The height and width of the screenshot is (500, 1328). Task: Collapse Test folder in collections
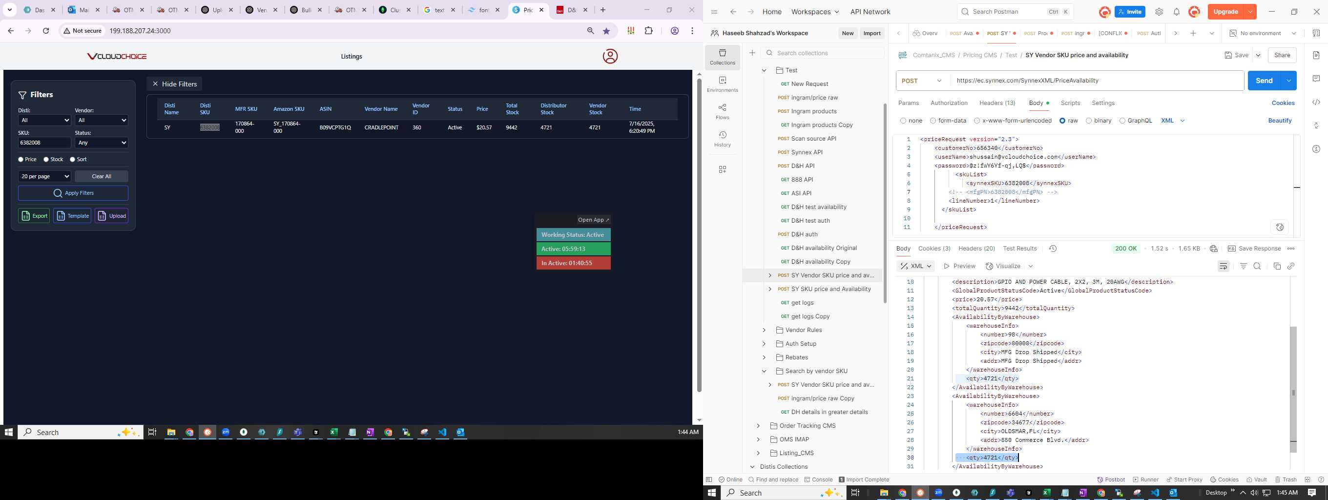coord(764,70)
